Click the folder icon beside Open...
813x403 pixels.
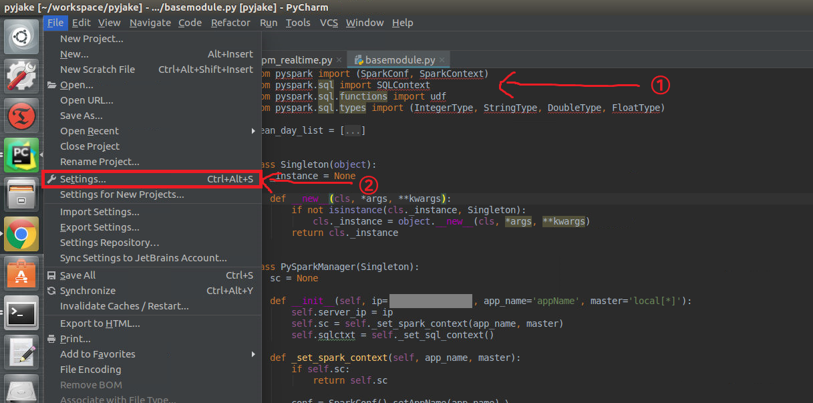pos(52,85)
